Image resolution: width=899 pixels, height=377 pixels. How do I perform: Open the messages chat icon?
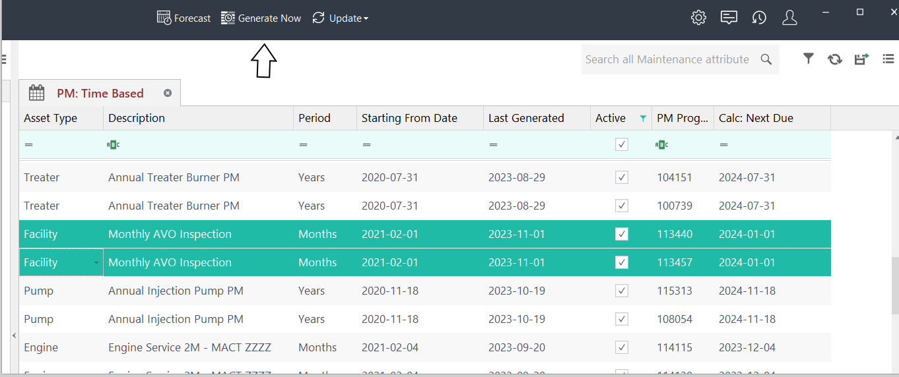729,18
